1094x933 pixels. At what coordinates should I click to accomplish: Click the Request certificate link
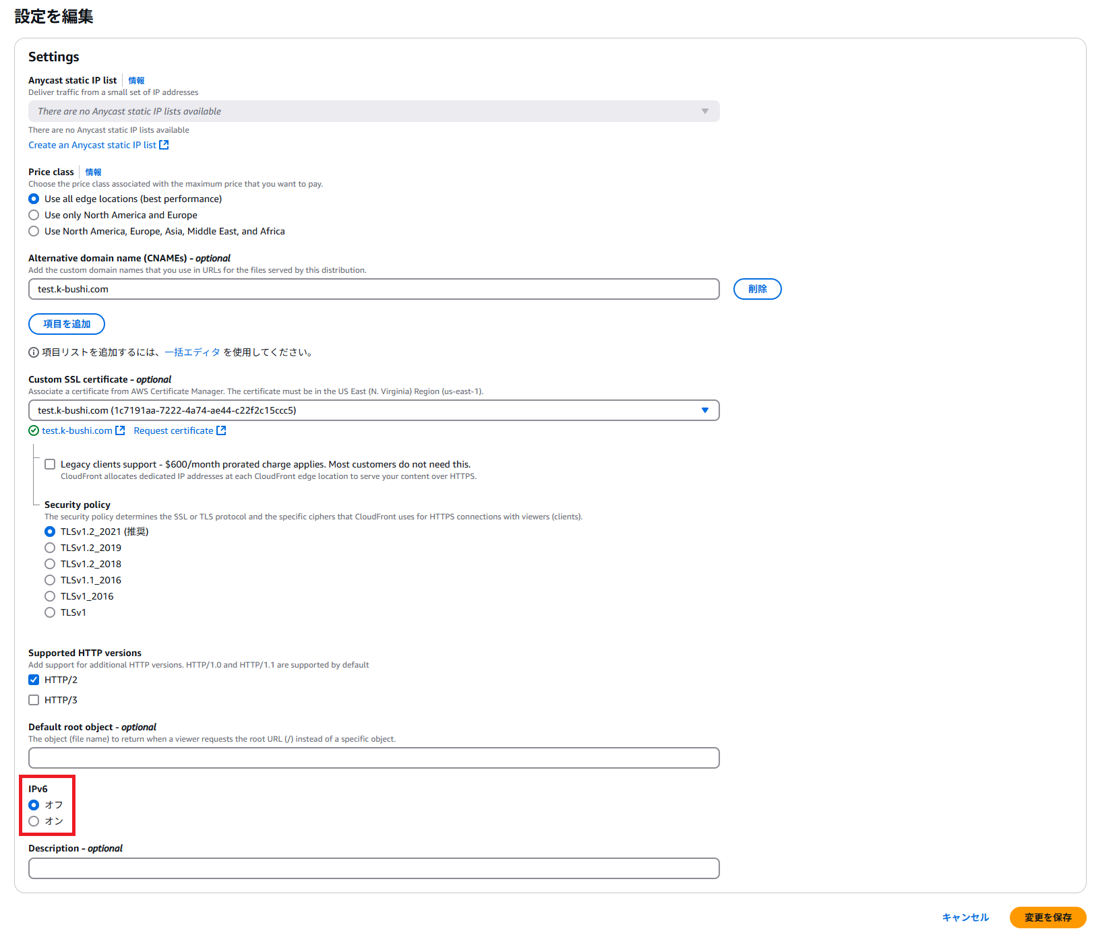coord(173,430)
